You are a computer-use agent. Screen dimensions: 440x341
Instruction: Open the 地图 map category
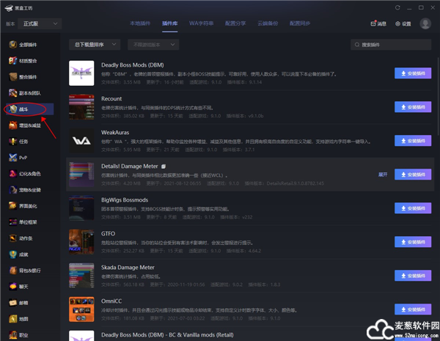tap(18, 319)
